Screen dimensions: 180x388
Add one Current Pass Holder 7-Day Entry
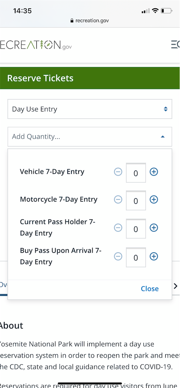point(154,228)
